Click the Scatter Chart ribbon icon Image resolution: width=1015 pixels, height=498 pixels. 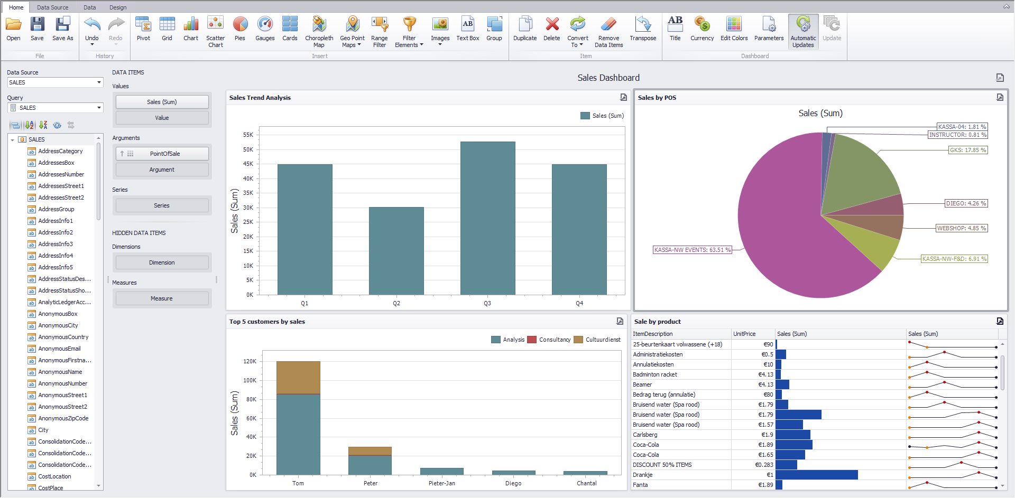point(215,32)
